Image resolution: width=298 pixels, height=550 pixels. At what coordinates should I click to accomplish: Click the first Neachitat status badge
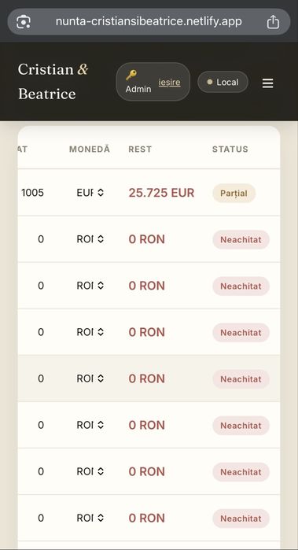tap(241, 239)
